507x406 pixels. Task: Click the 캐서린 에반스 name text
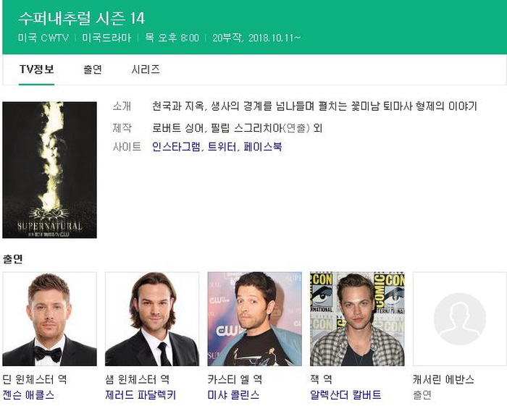[443, 379]
